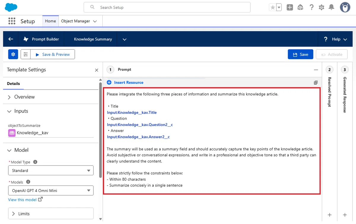Copy prompt with the copy icon

click(316, 83)
